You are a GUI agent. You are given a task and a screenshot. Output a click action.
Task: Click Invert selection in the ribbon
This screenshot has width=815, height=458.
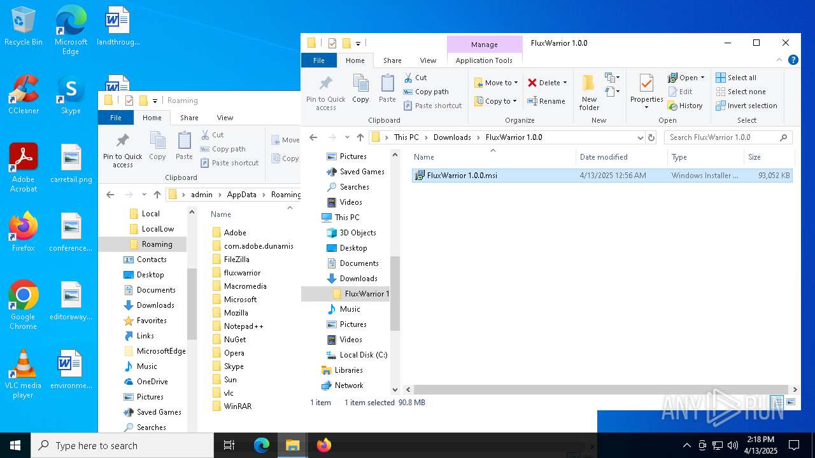pos(746,106)
